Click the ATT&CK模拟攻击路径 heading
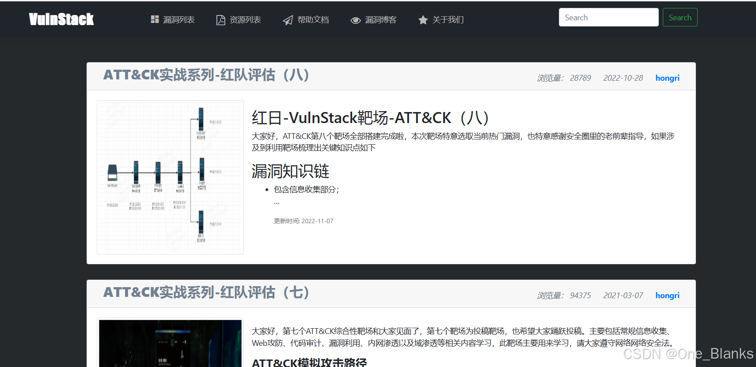Screen dimensions: 756x367 pyautogui.click(x=309, y=363)
